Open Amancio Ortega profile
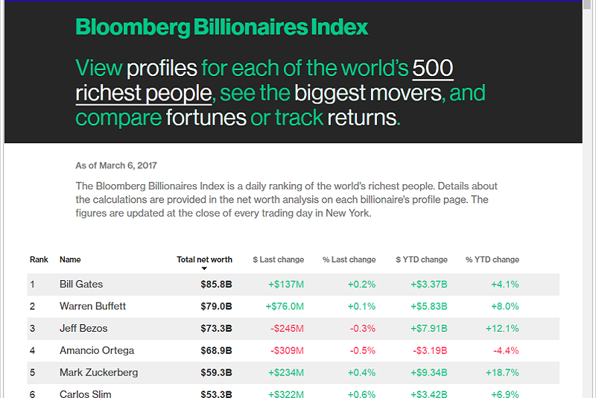The image size is (596, 398). (x=97, y=350)
